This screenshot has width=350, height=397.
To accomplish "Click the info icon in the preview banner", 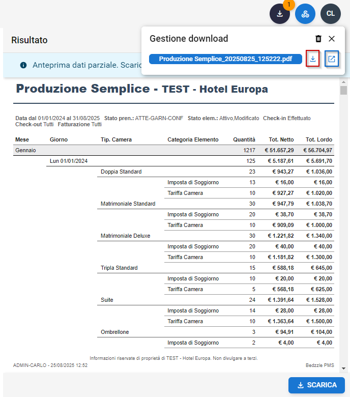I will [x=23, y=65].
